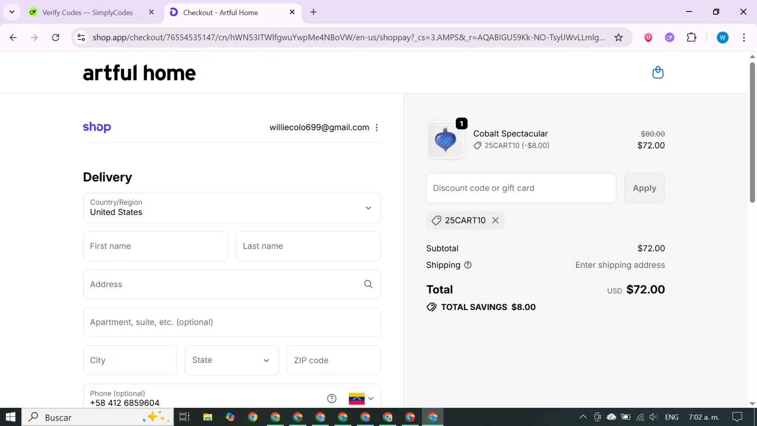The width and height of the screenshot is (757, 426).
Task: Open the Windows Start menu
Action: pyautogui.click(x=11, y=417)
